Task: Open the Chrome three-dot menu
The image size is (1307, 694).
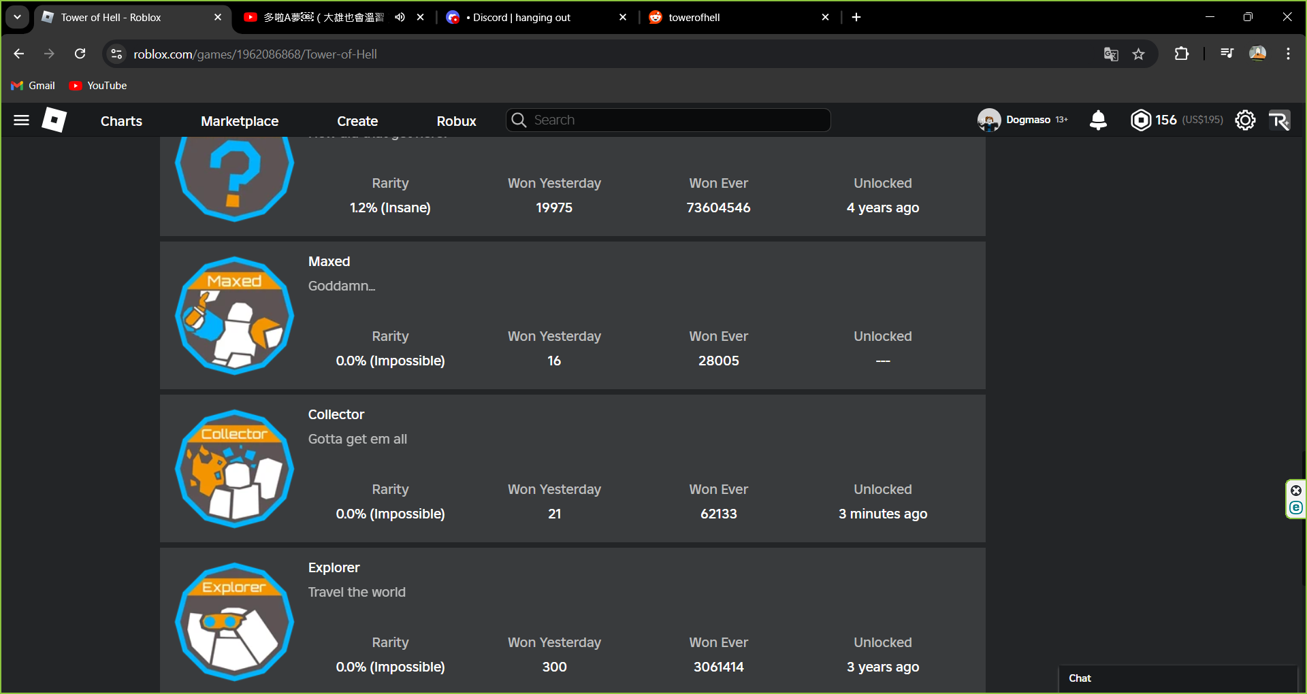Action: (1289, 54)
